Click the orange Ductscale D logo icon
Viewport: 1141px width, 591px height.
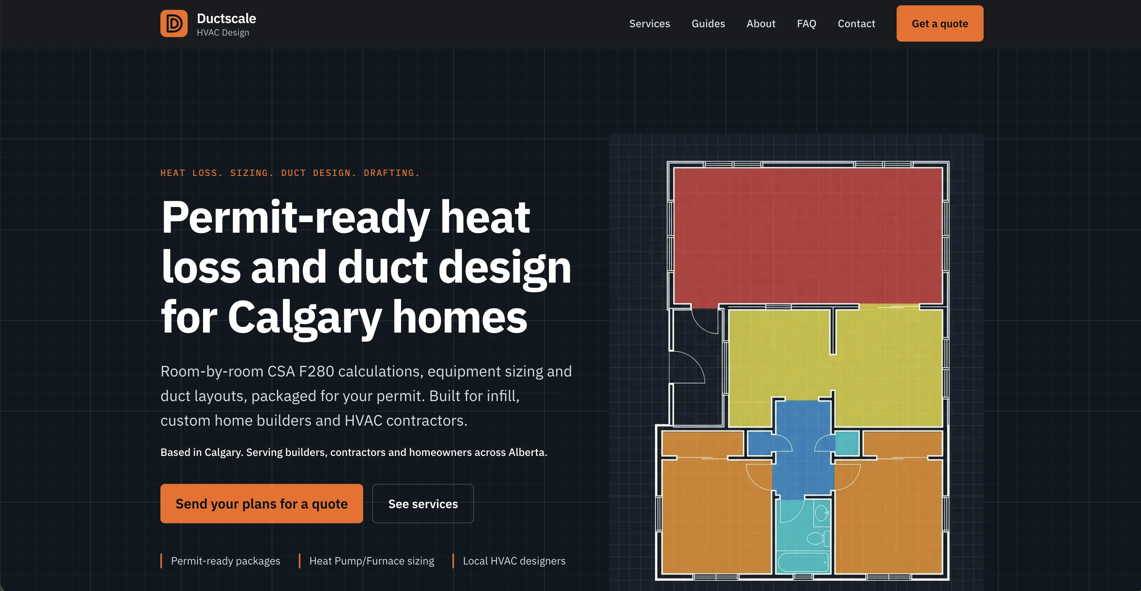coord(174,23)
